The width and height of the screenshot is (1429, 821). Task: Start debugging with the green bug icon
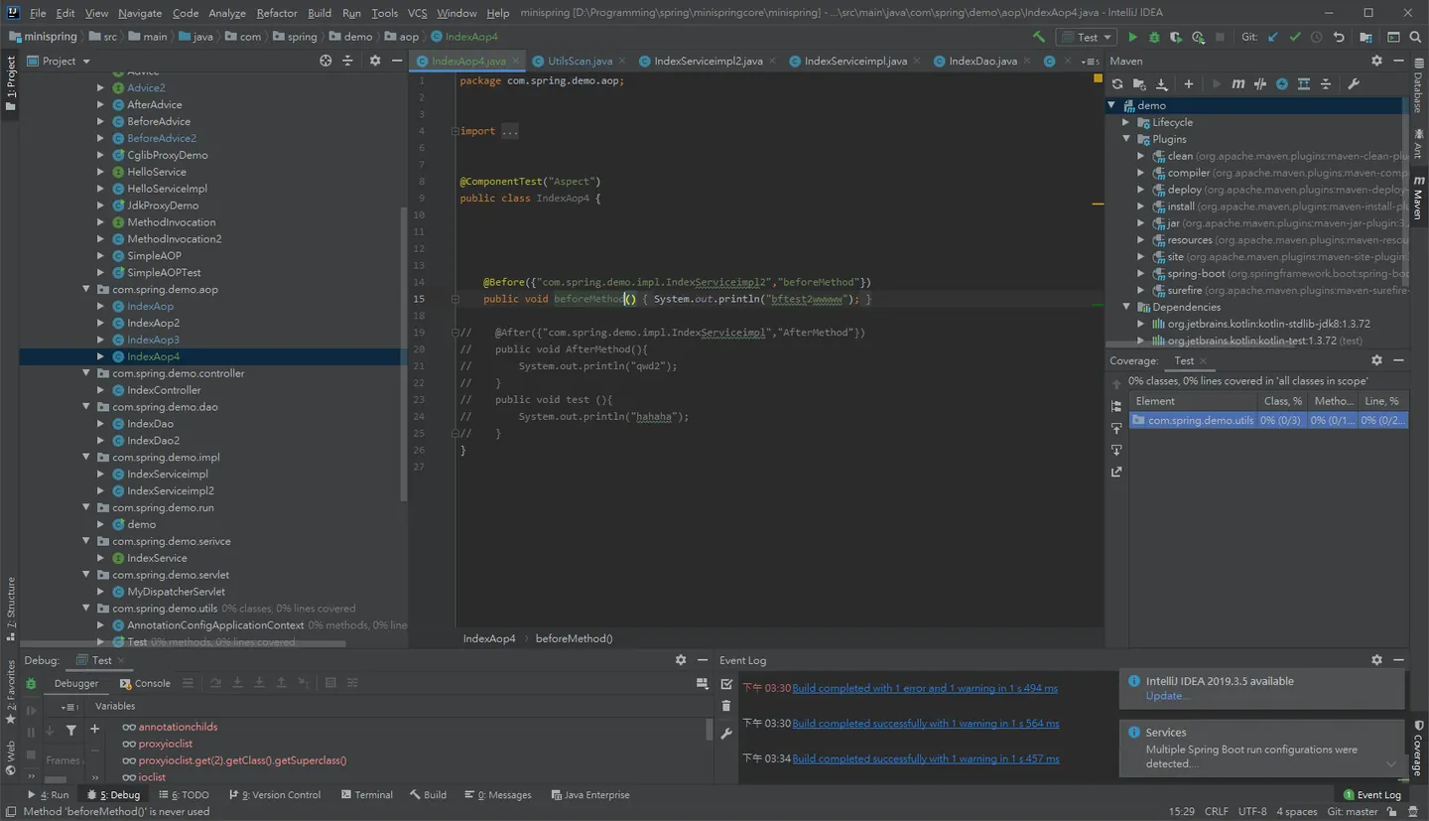point(1153,37)
